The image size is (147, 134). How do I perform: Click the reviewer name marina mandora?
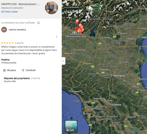[x=17, y=30]
